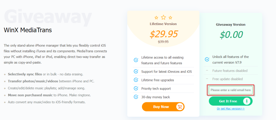This screenshot has height=120, width=276.
Task: Click the left star above Lifetime Version
Action: [x=156, y=17]
